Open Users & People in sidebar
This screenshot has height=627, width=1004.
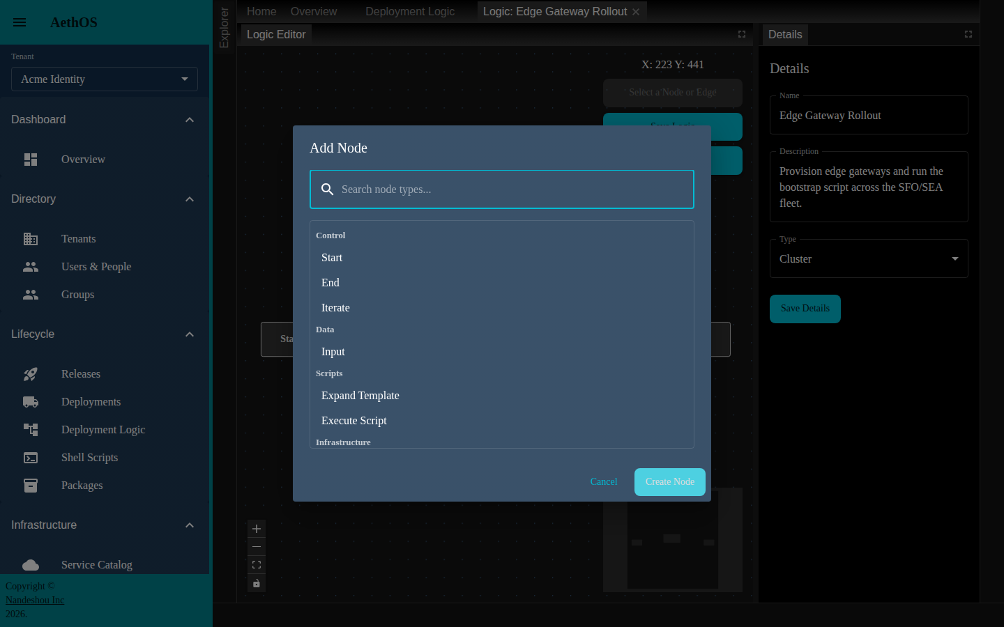(x=105, y=267)
